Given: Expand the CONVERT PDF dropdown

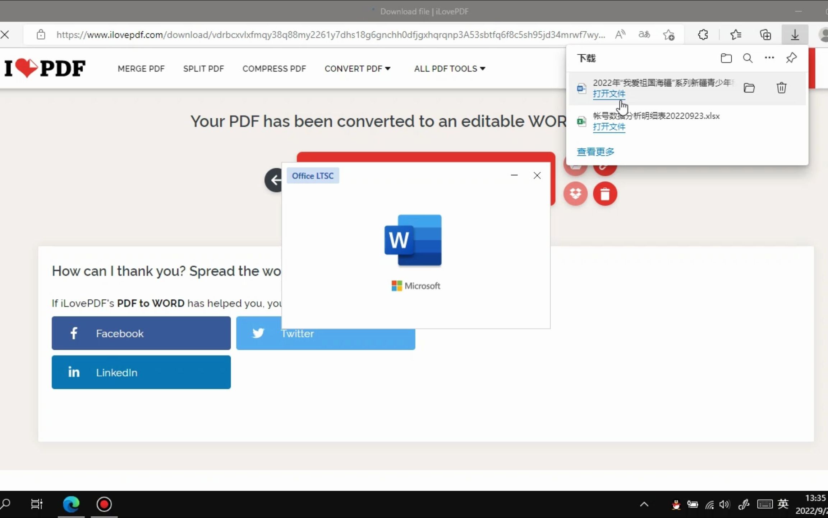Looking at the screenshot, I should (x=357, y=69).
